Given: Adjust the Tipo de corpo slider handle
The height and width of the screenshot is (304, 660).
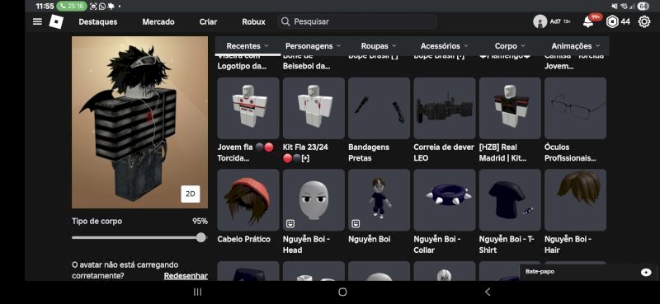Looking at the screenshot, I should click(201, 237).
